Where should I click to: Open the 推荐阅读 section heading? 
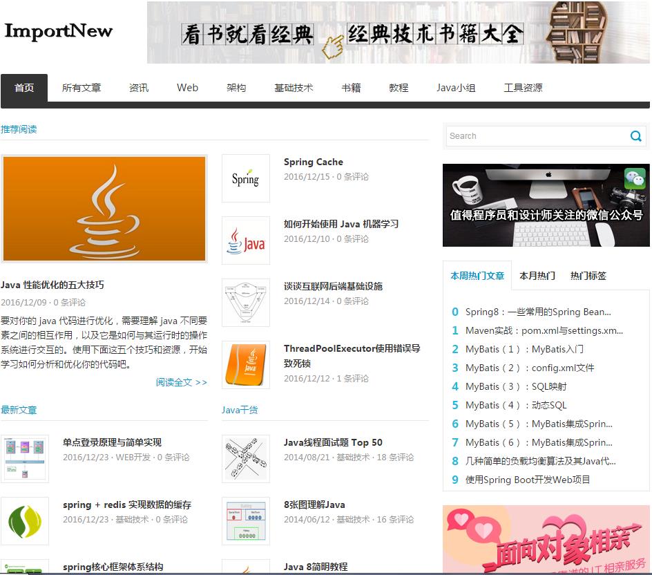[x=19, y=129]
